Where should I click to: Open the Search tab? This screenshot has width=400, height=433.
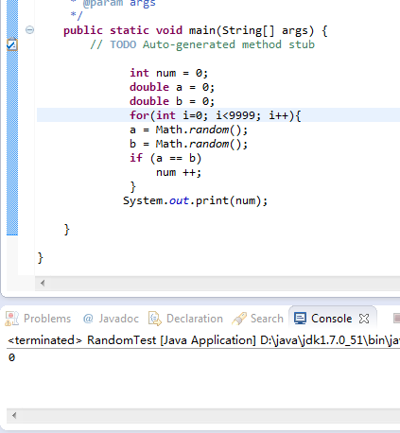coord(267,319)
